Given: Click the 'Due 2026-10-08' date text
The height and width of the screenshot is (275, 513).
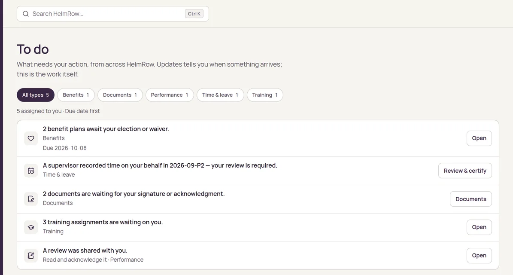Looking at the screenshot, I should click(x=65, y=148).
